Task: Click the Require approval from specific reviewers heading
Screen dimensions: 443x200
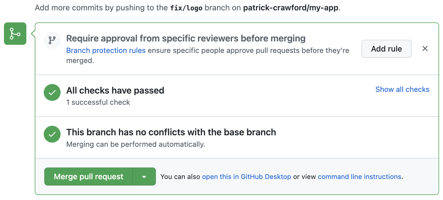Action: click(186, 38)
